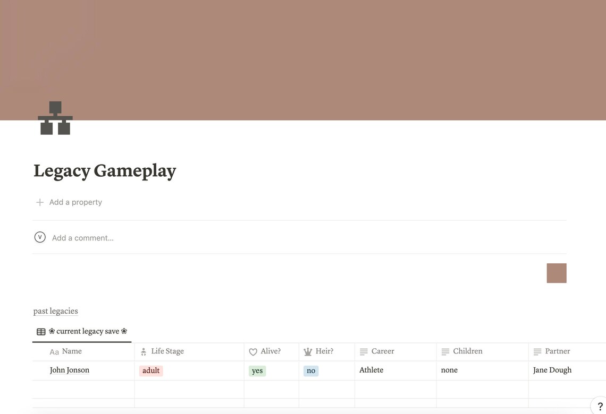This screenshot has width=606, height=414.
Task: Select the current legacy save view tab
Action: (x=88, y=331)
